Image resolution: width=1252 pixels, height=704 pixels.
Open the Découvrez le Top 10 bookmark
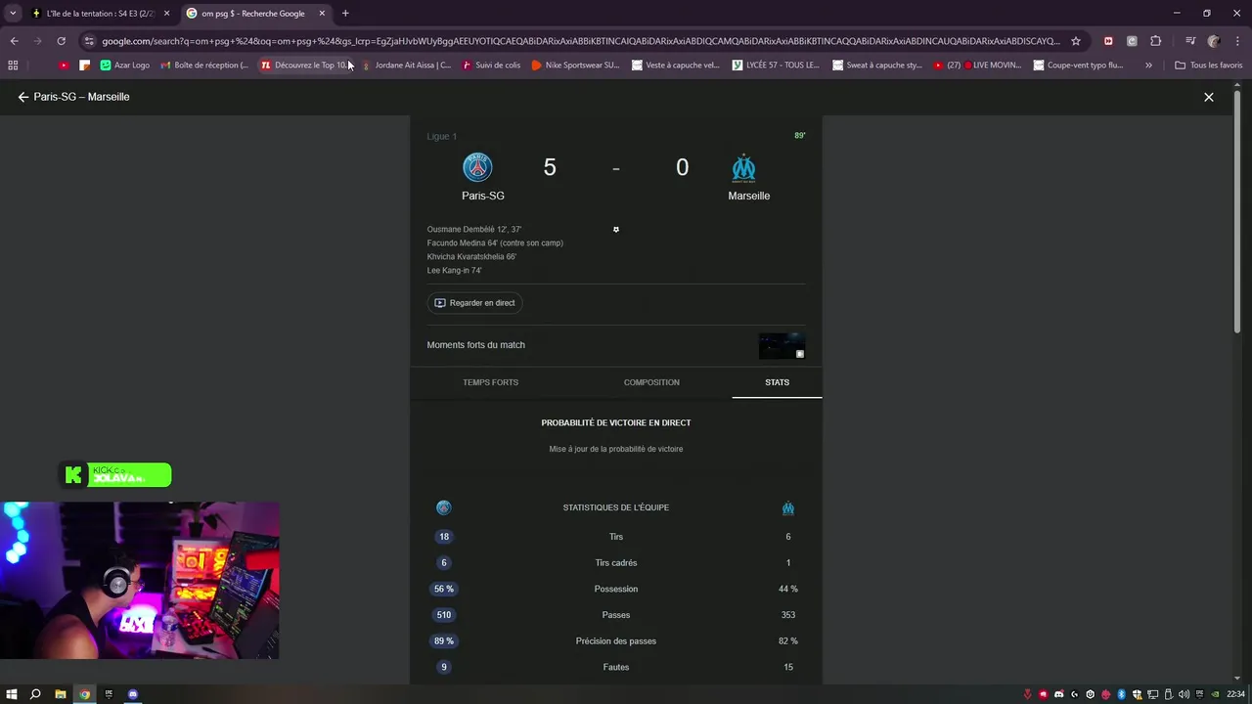click(304, 66)
